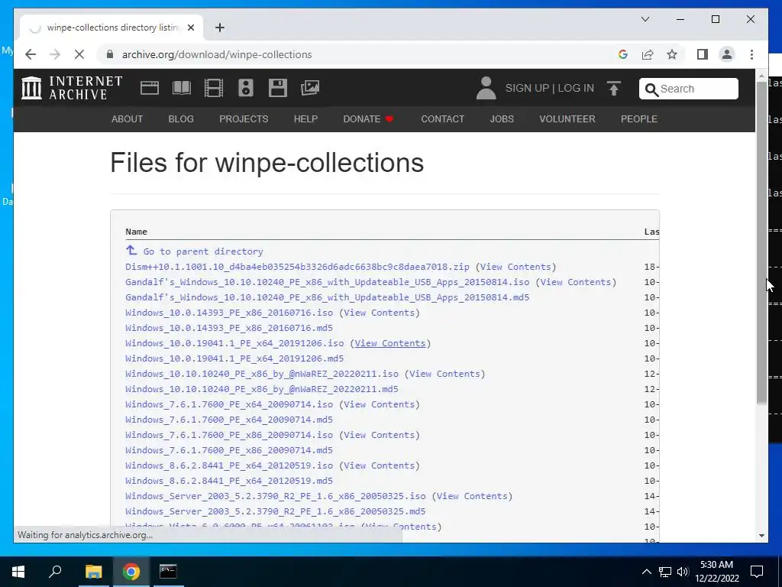Open the Video film-strip icon
The height and width of the screenshot is (587, 782).
214,88
